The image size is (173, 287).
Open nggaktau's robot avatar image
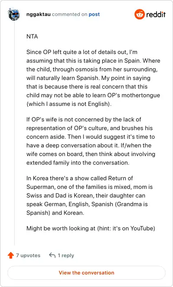(x=14, y=14)
